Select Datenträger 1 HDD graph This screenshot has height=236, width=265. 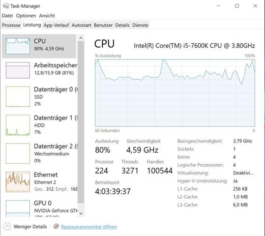click(18, 125)
